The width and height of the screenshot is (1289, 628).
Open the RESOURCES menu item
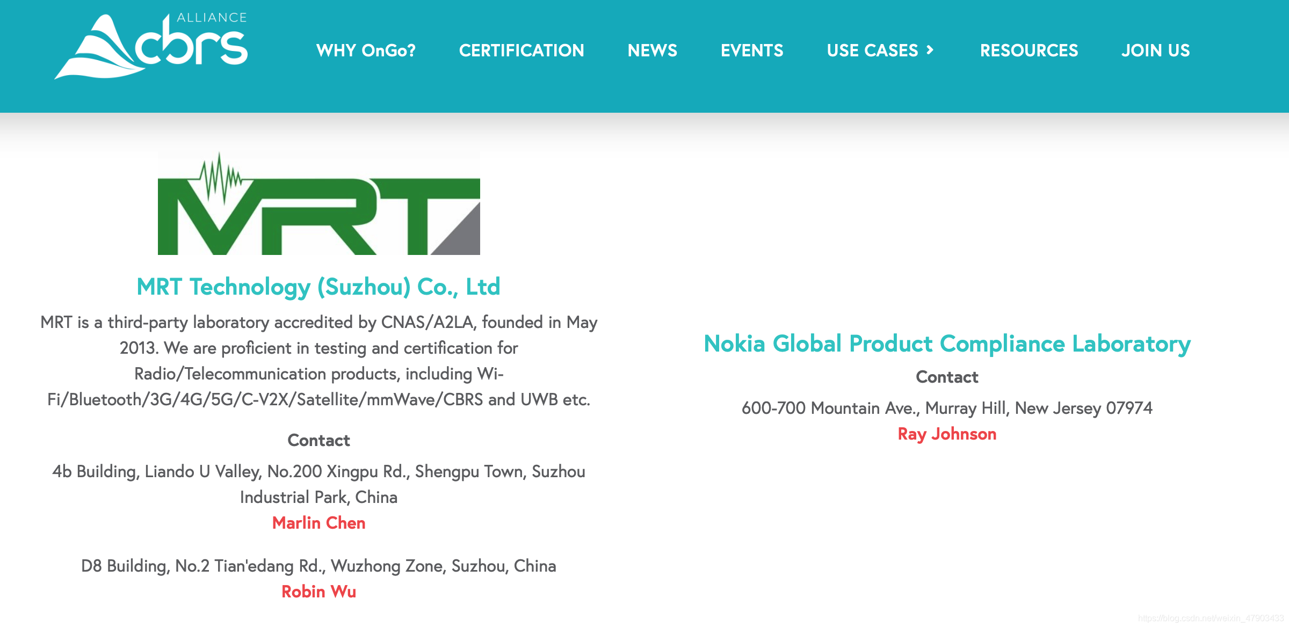(x=1029, y=50)
